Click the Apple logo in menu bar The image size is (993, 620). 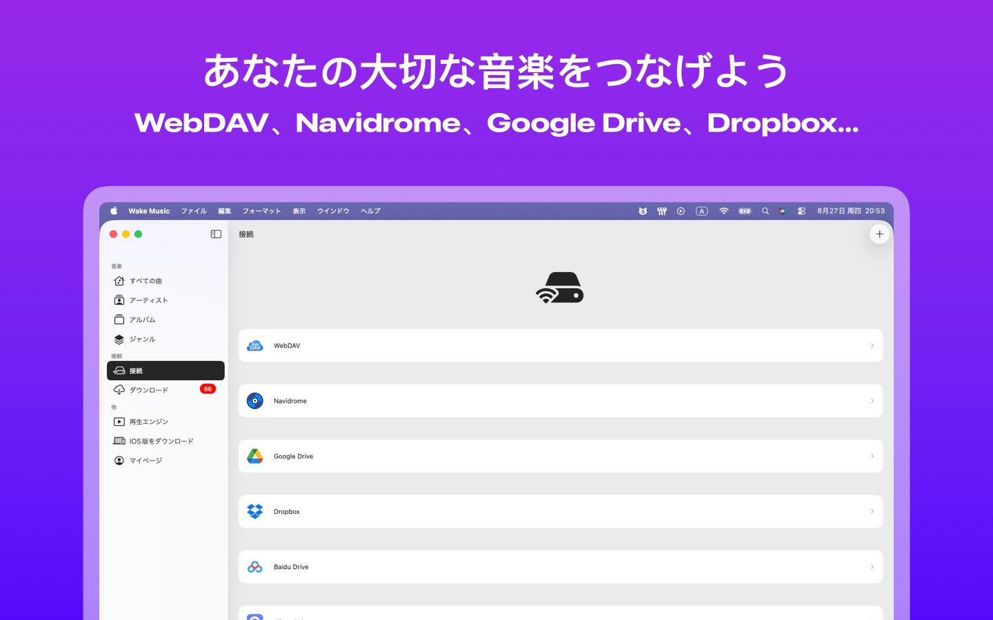point(114,211)
